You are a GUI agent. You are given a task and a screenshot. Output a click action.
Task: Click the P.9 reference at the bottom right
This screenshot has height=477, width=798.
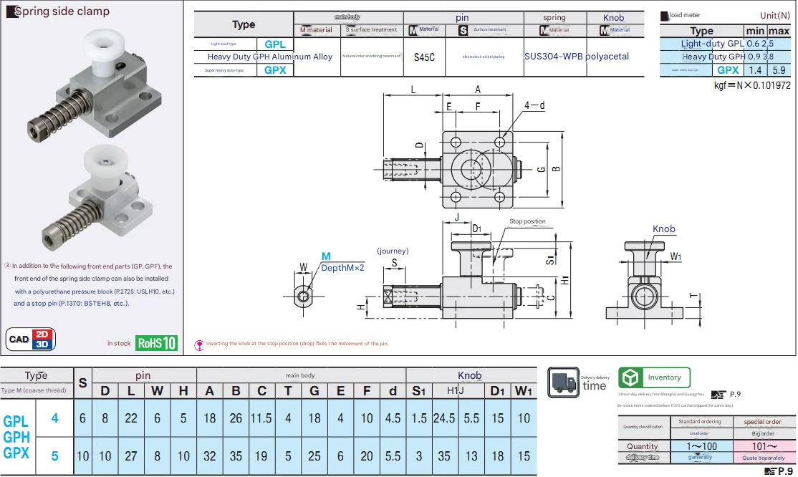(782, 471)
